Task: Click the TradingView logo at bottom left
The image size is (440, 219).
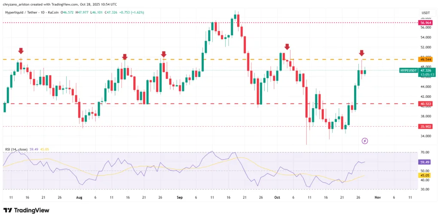Action: click(x=26, y=210)
